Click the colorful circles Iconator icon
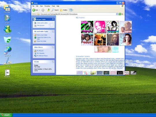Image resolution: width=156 pixels, height=117 pixels. pos(86,73)
